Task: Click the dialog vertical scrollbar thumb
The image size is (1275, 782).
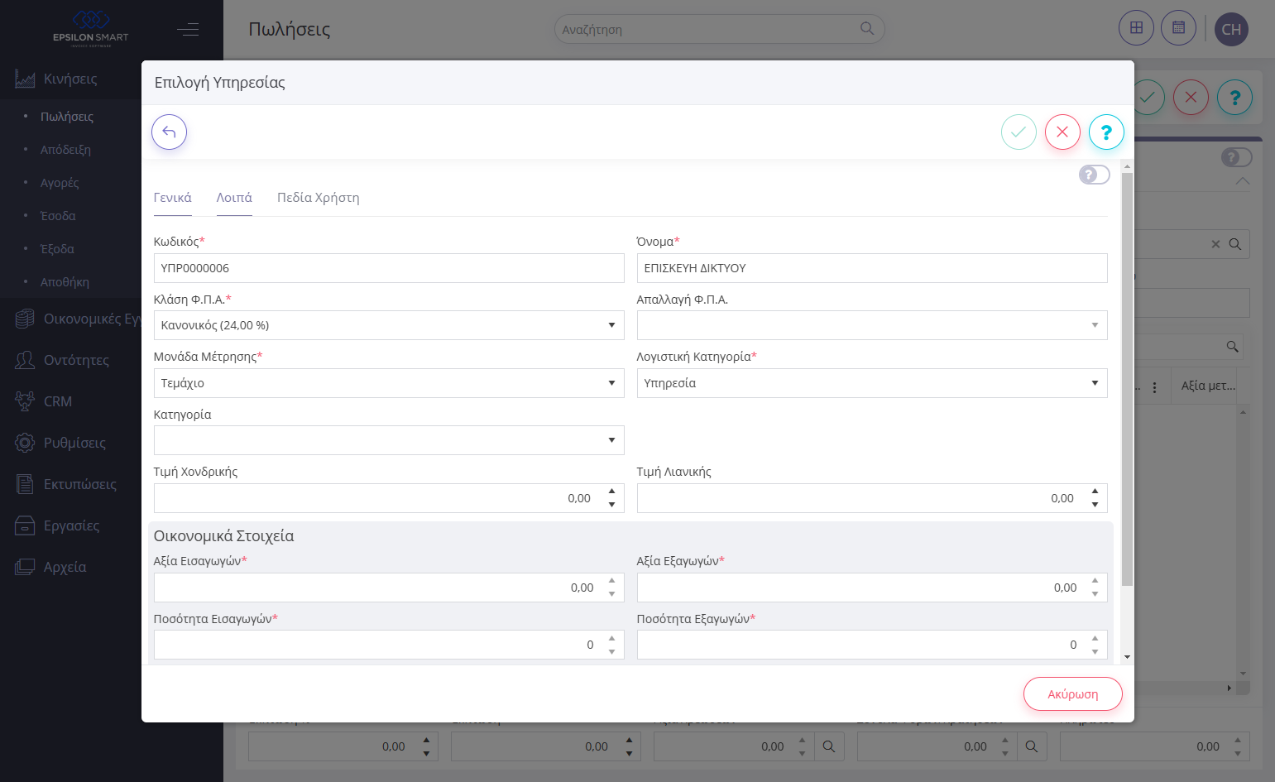Action: (x=1127, y=379)
